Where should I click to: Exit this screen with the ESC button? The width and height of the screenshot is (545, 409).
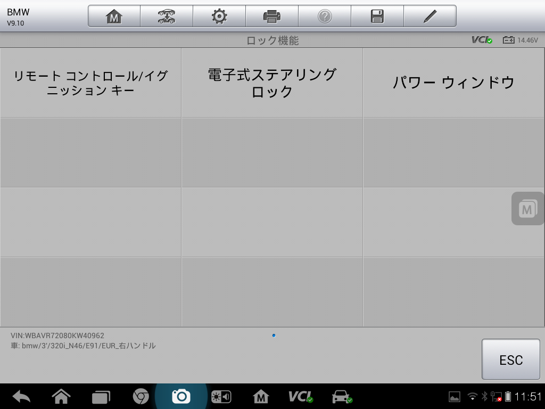pos(510,359)
